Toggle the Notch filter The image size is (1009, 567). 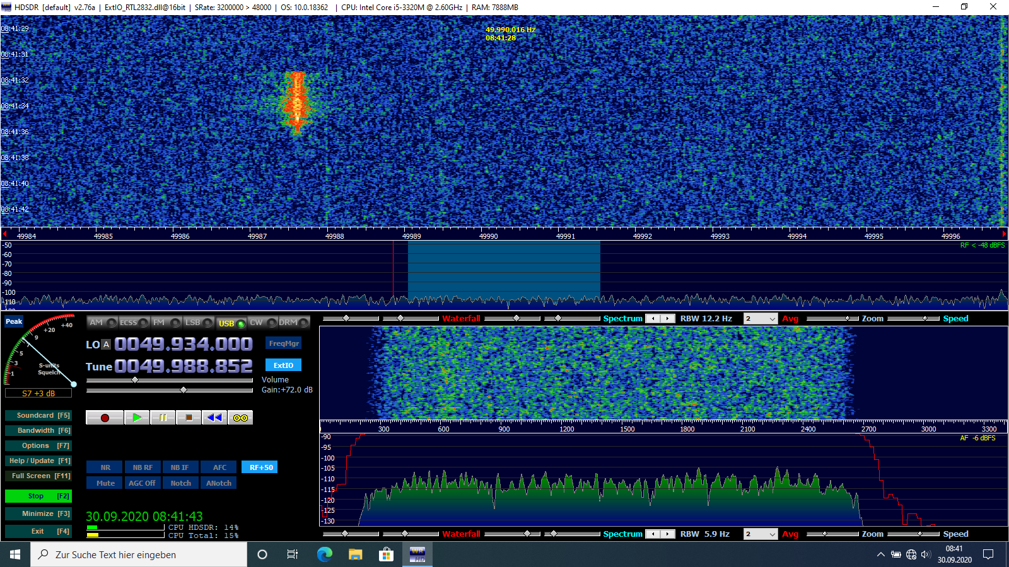point(180,483)
